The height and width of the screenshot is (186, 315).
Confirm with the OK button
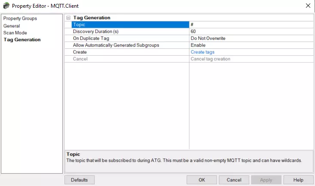click(202, 180)
